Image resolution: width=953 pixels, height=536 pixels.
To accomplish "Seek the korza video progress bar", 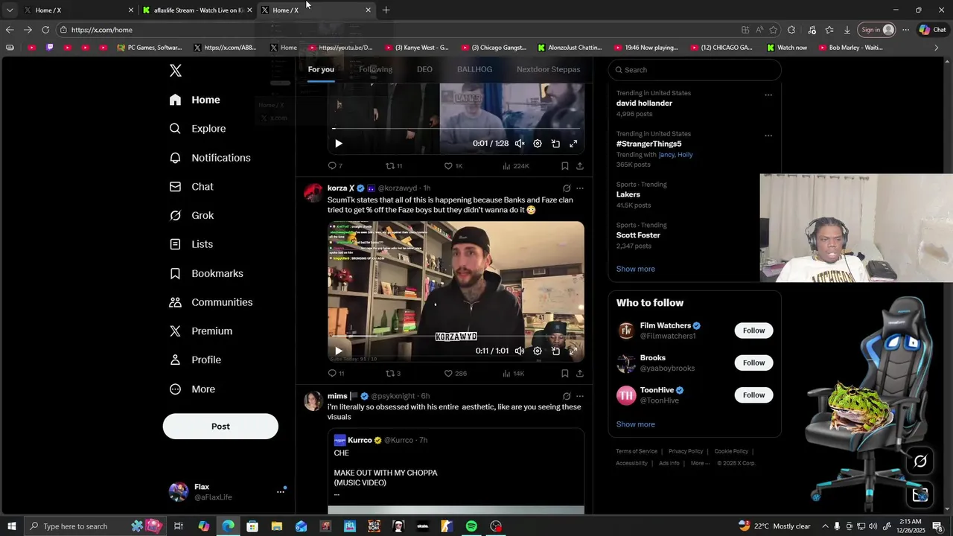I will pyautogui.click(x=456, y=336).
